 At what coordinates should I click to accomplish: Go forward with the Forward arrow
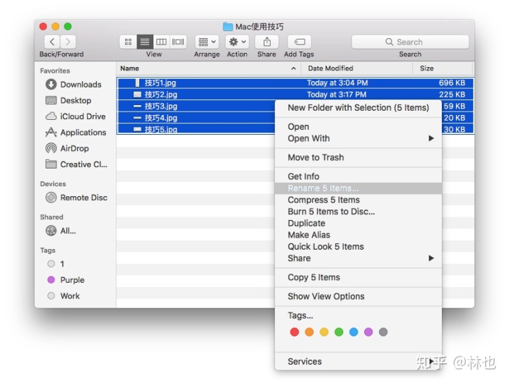[x=68, y=42]
